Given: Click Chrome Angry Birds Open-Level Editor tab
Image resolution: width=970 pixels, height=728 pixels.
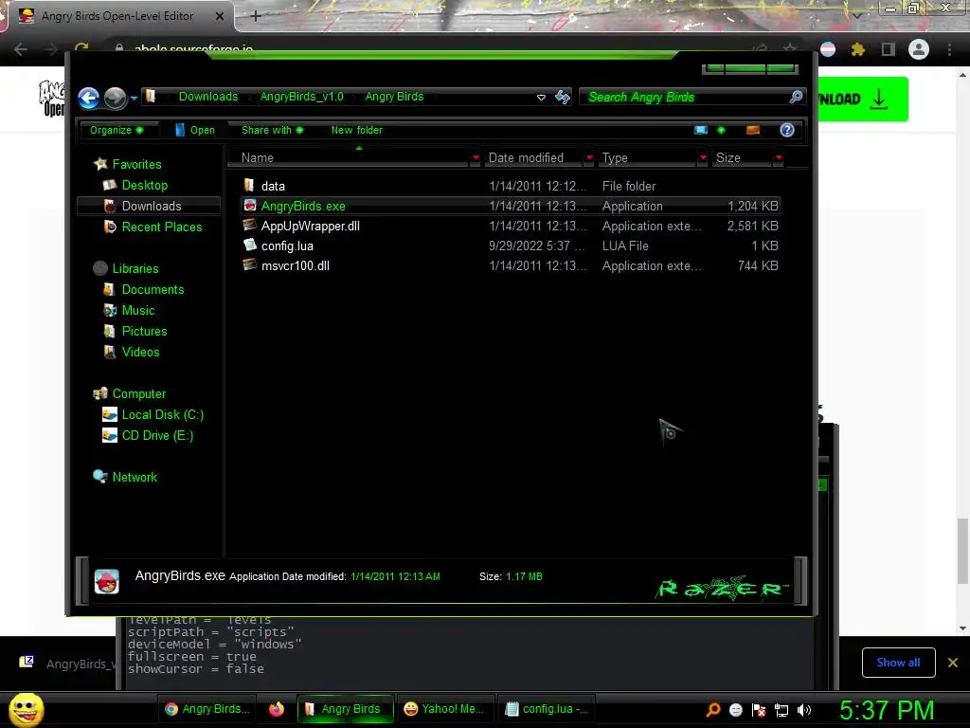Looking at the screenshot, I should [117, 16].
